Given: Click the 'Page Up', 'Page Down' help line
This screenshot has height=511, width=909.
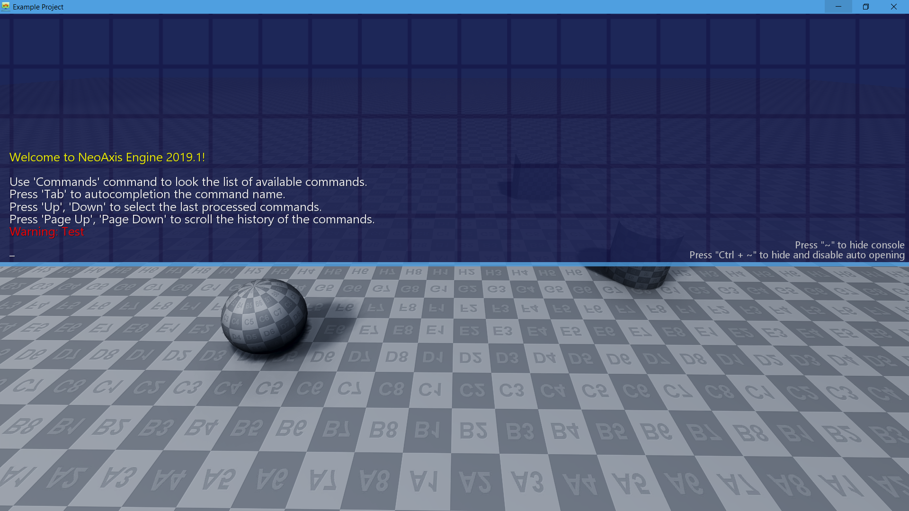Looking at the screenshot, I should (x=192, y=220).
